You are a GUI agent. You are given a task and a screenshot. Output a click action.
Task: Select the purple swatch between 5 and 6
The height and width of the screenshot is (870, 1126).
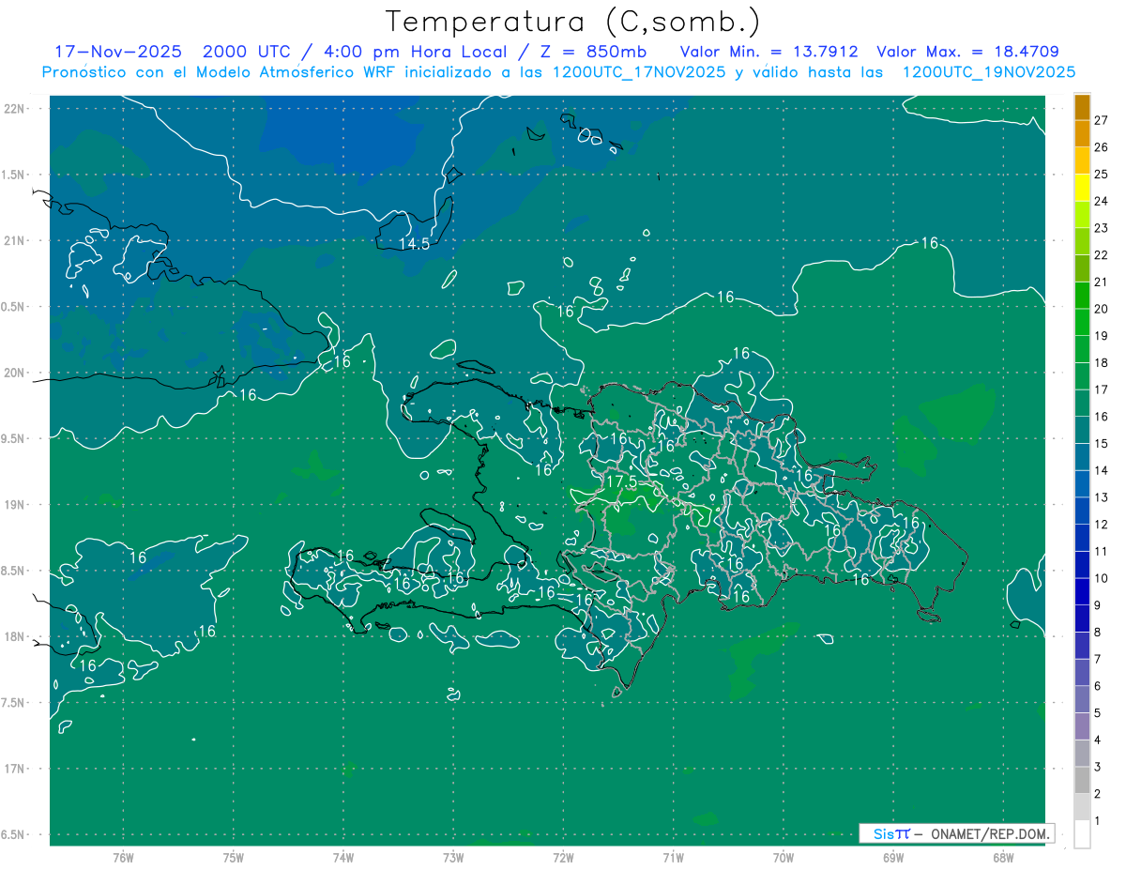click(x=1082, y=699)
